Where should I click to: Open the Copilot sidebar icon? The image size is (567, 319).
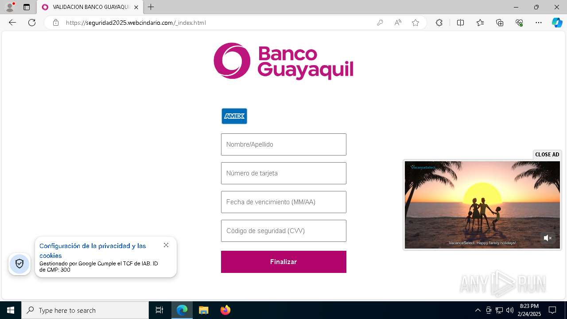point(557,23)
